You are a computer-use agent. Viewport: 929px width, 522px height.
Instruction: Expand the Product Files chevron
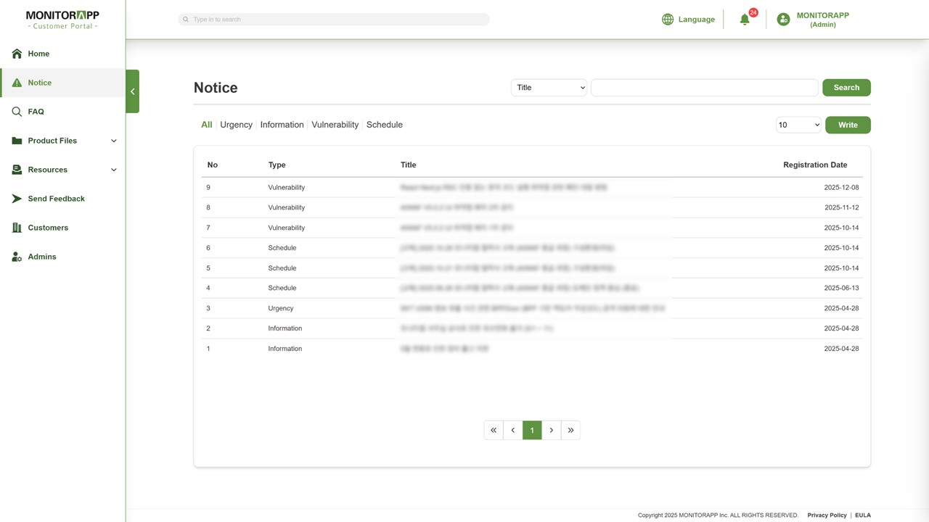[x=114, y=141]
